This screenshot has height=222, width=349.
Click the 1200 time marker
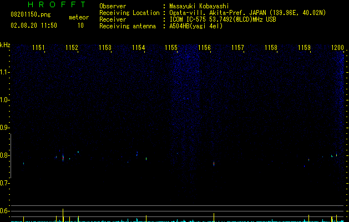[337, 48]
